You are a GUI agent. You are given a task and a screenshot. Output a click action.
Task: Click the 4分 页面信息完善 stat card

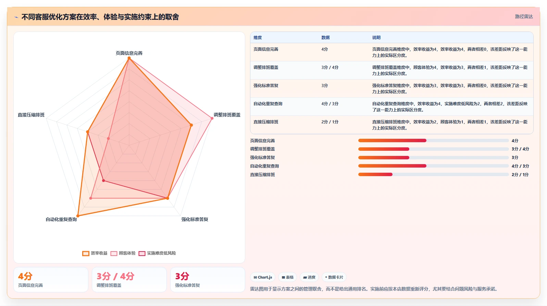click(51, 280)
